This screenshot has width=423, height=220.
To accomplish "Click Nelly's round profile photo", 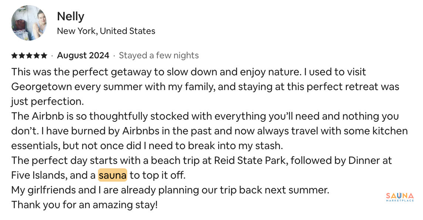I will pos(29,23).
